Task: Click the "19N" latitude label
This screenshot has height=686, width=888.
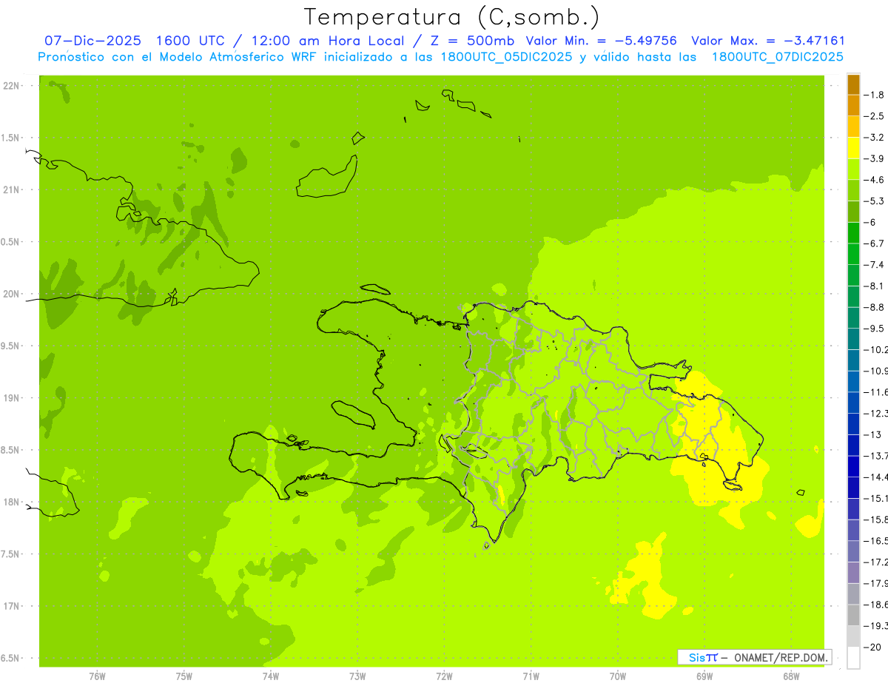Action: pos(11,398)
